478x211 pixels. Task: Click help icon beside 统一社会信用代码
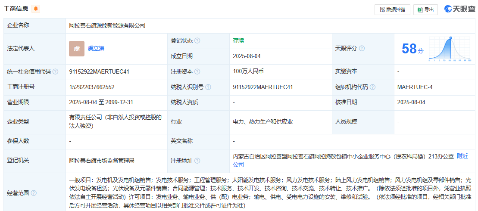56,72
